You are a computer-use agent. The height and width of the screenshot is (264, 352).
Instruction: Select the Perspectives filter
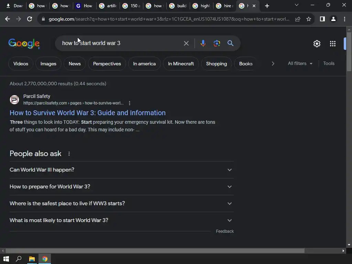107,64
